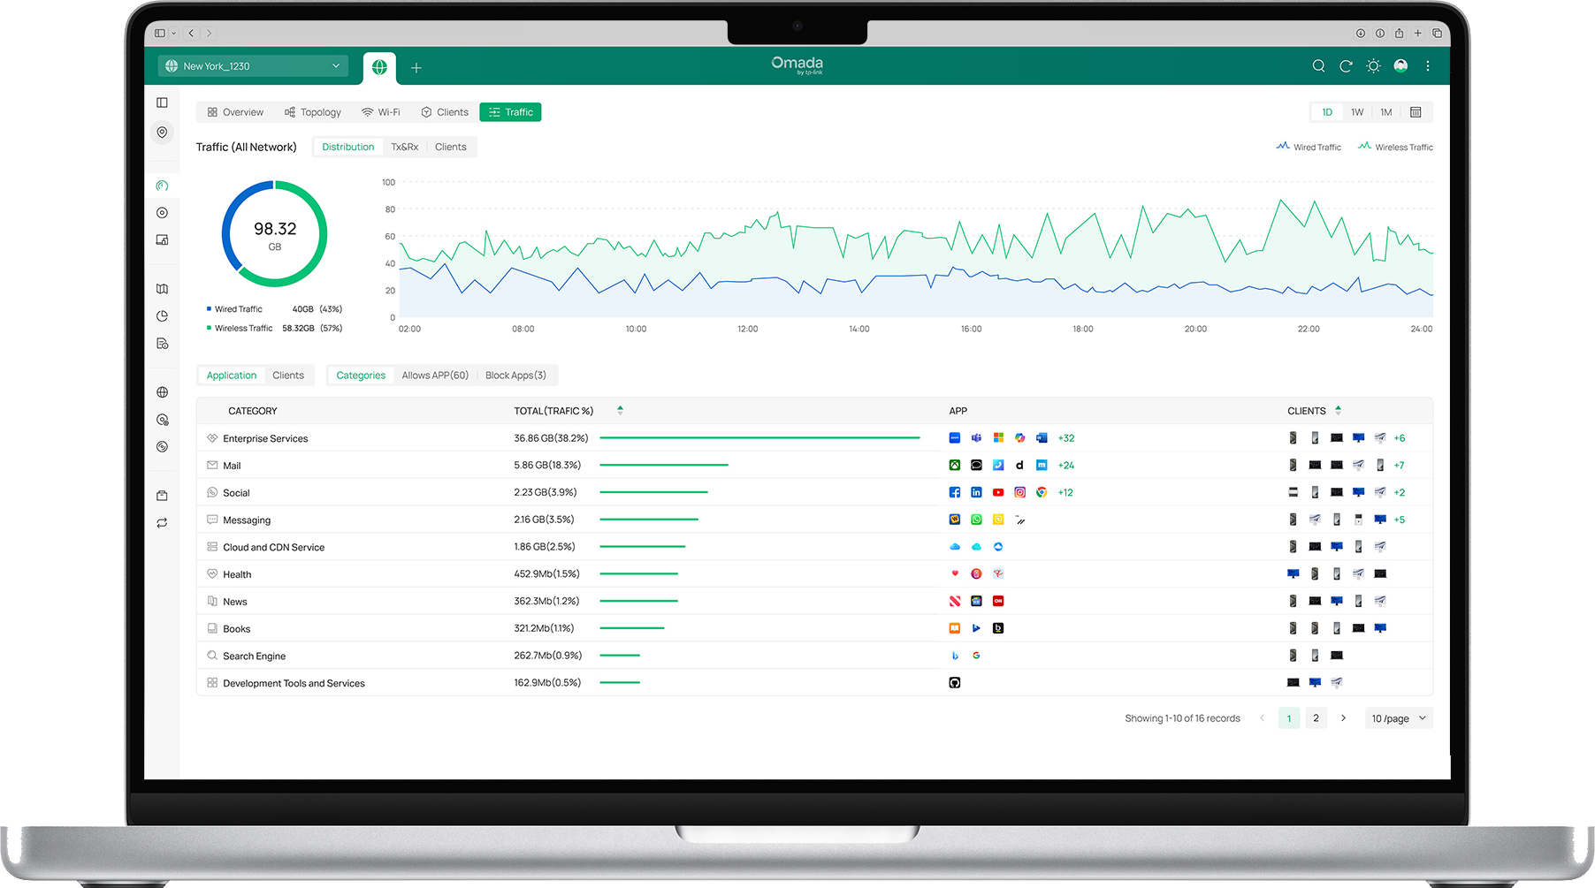
Task: Add a new tab with plus icon
Action: click(x=416, y=67)
